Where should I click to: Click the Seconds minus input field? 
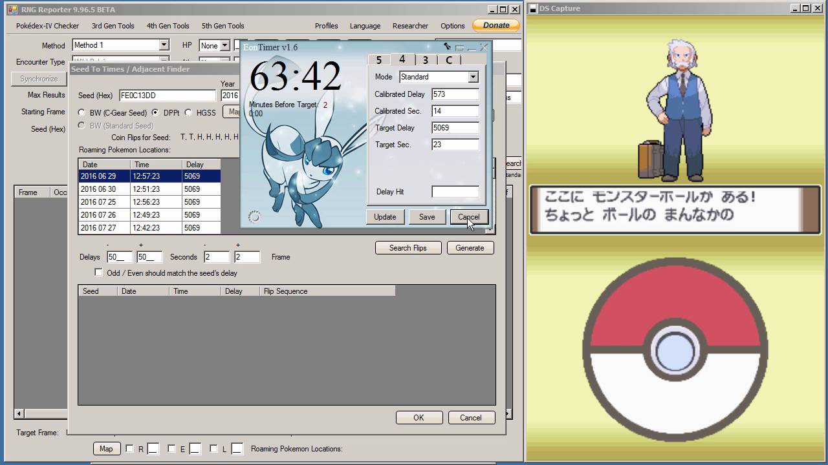217,257
